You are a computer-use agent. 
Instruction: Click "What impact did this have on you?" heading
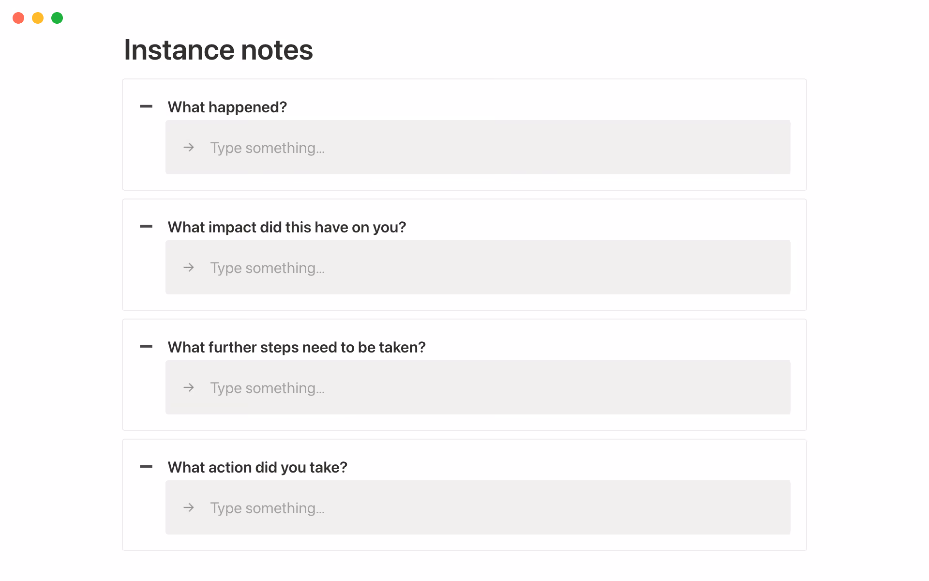pyautogui.click(x=286, y=227)
